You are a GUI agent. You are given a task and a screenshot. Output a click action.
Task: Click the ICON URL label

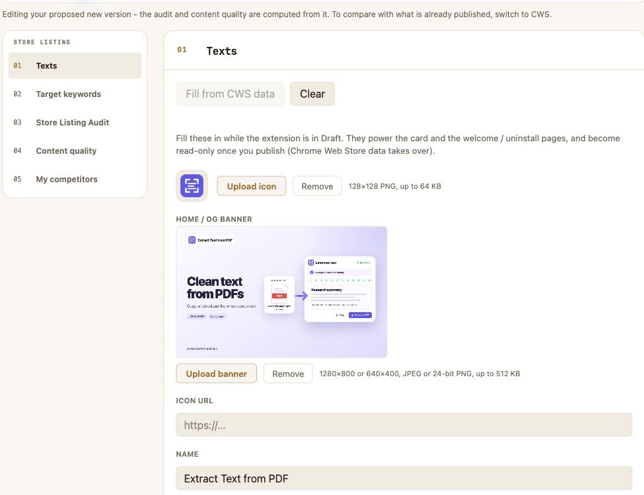point(194,401)
